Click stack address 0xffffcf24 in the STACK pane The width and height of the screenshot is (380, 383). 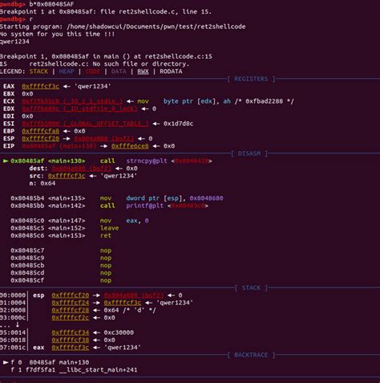71,303
